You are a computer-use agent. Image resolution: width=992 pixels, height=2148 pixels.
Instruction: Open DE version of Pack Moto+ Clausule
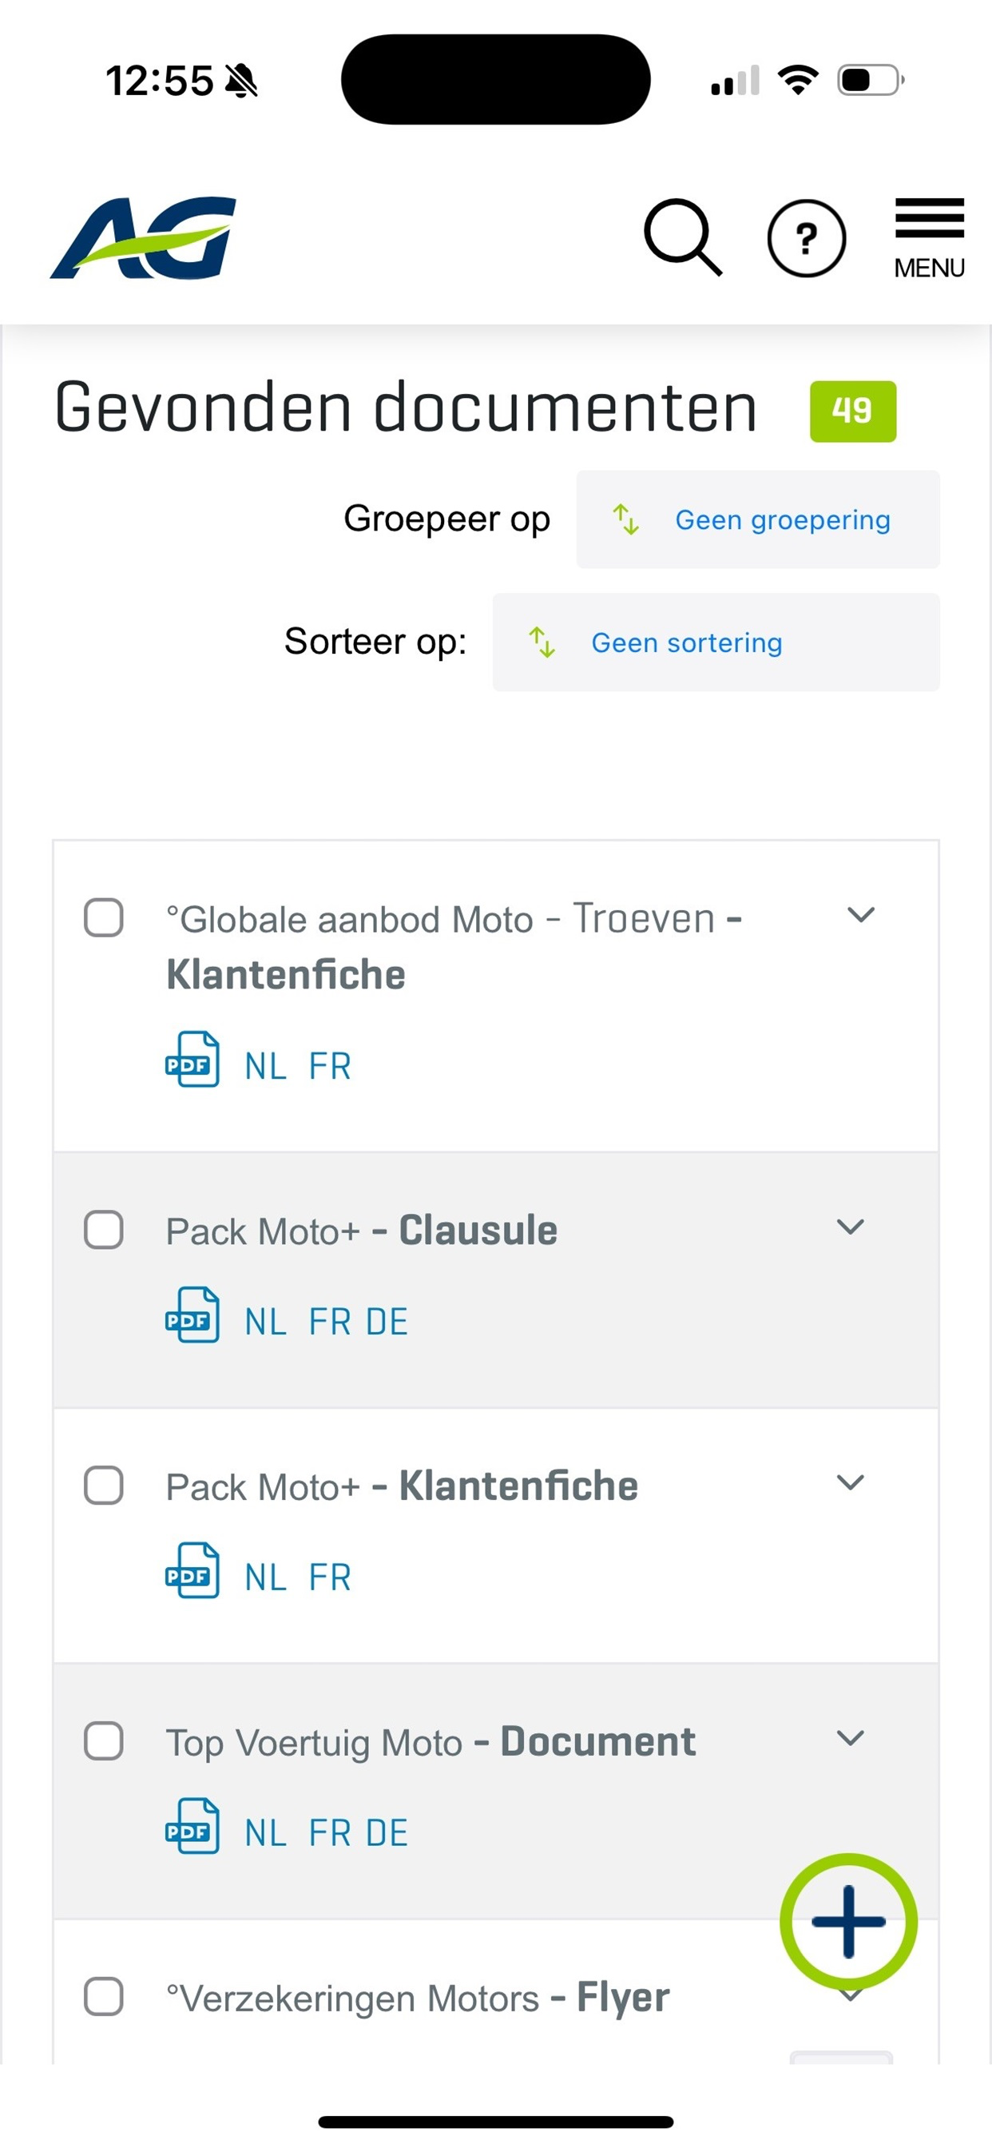387,1323
